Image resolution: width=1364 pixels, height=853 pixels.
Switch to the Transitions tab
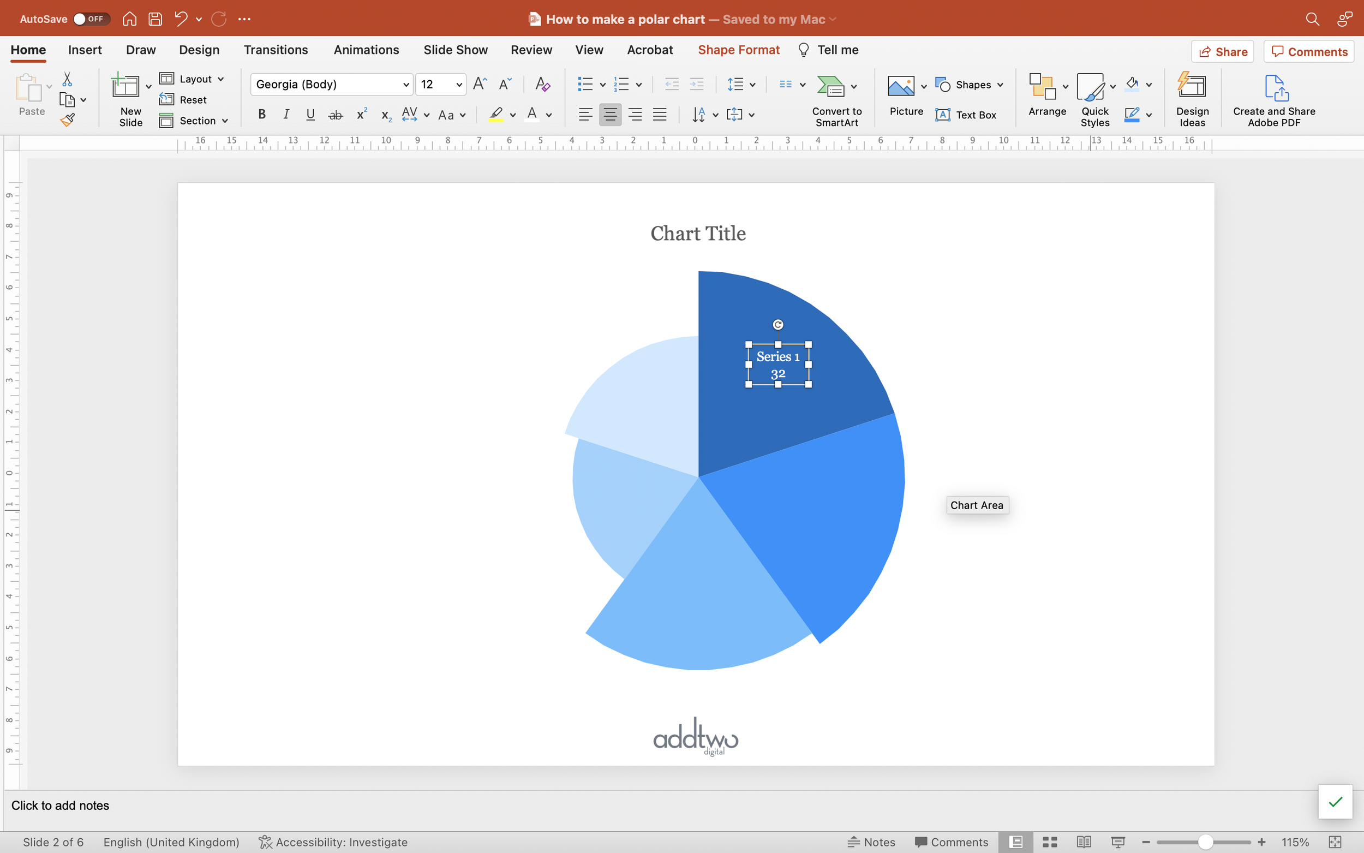[x=276, y=50]
